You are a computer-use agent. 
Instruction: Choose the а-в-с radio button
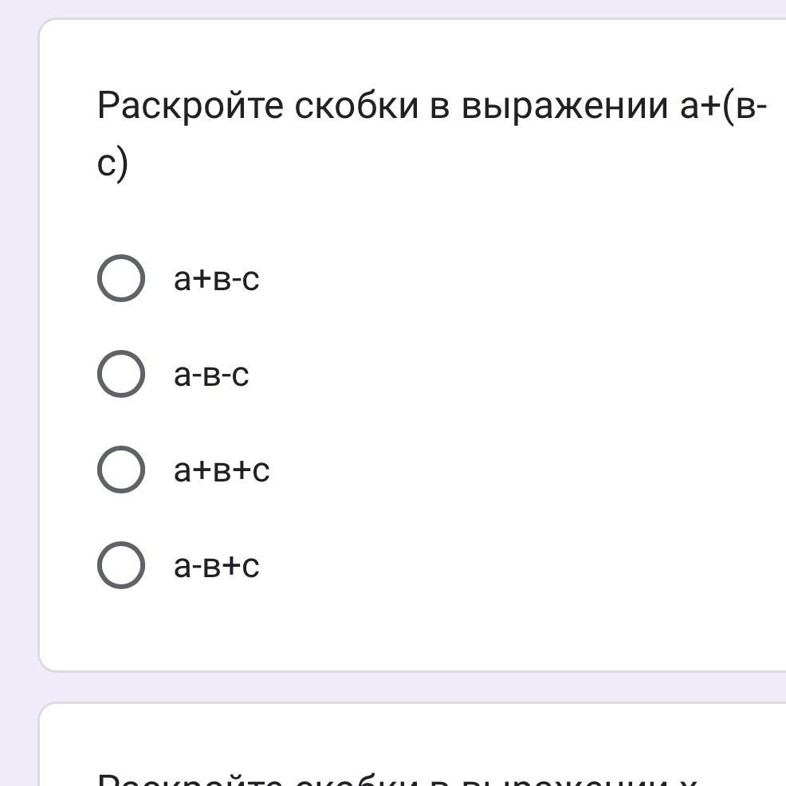click(120, 374)
